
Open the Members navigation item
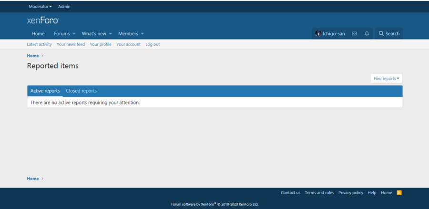coord(128,34)
